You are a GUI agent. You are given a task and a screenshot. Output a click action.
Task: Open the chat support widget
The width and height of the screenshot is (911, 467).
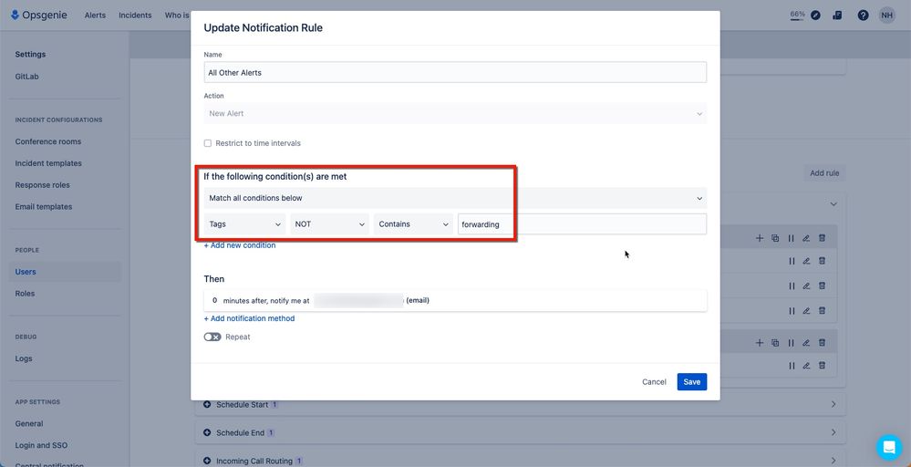coord(889,447)
